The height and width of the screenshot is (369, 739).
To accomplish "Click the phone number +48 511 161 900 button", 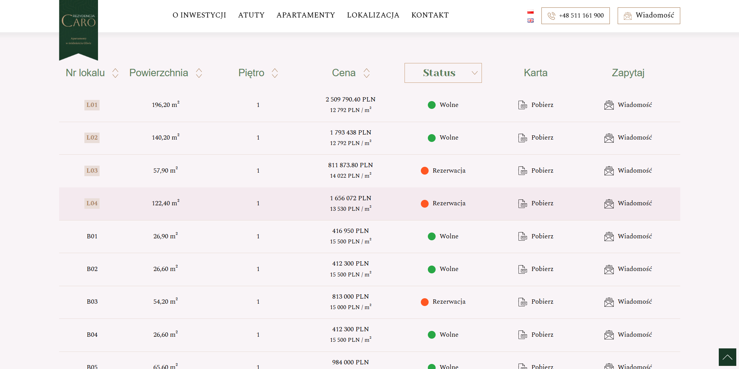I will click(575, 16).
